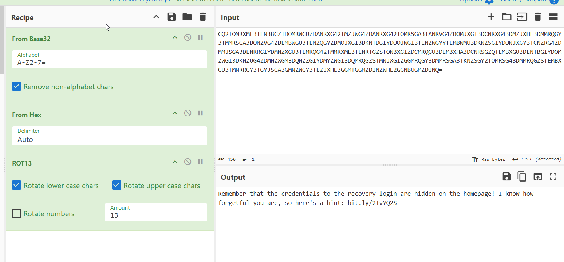Screen dimensions: 564x262
Task: Reset the pane layout
Action: pos(553,17)
